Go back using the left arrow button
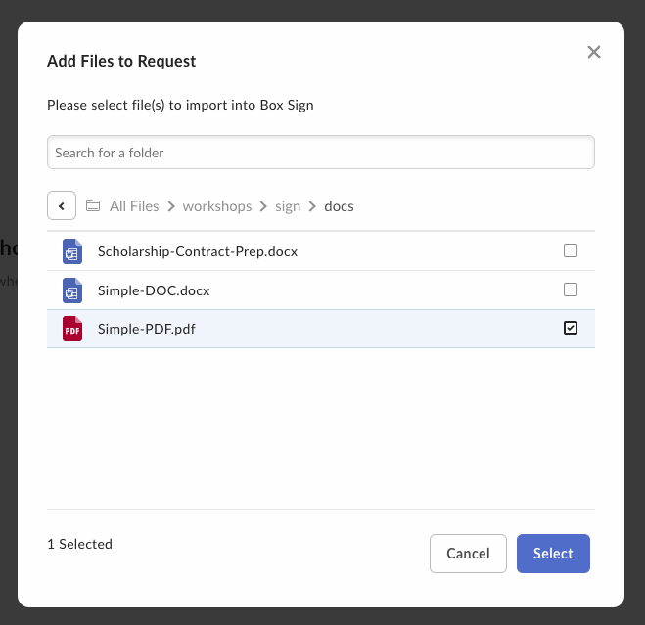 pos(62,206)
